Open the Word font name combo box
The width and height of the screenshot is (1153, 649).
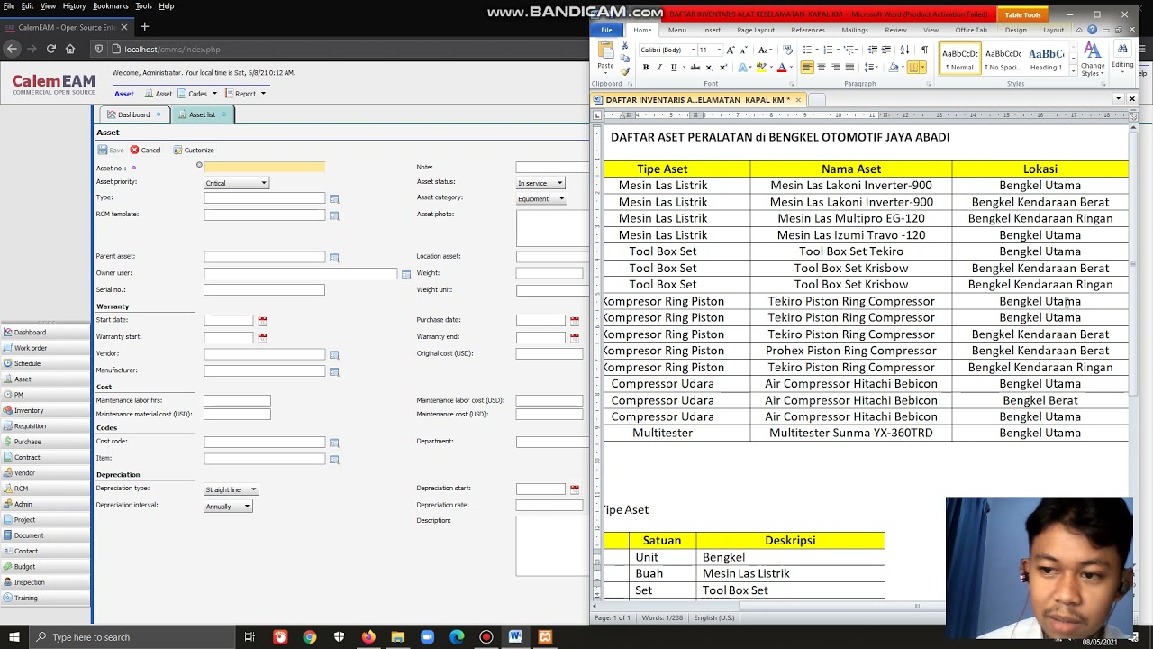[667, 50]
